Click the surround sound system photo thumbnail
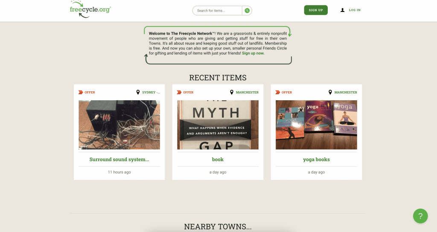The image size is (437, 232). (x=119, y=125)
